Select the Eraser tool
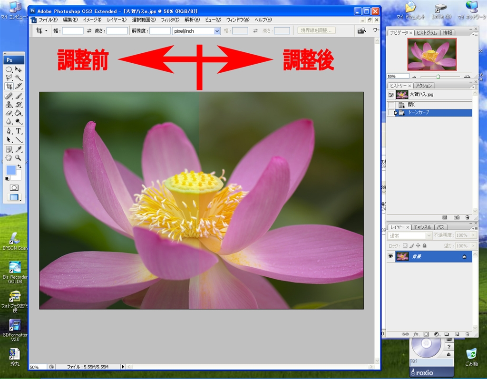 [9, 113]
